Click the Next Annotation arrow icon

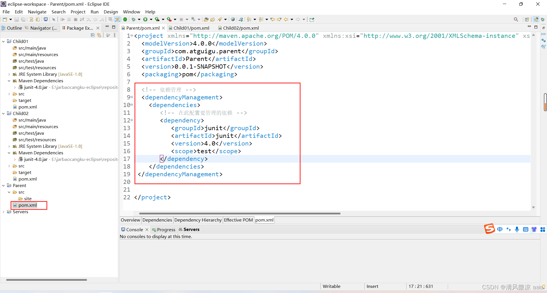(x=249, y=19)
